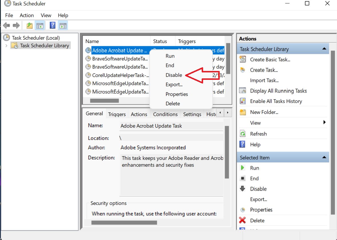This screenshot has height=240, width=337.
Task: Open the Action menu
Action: click(27, 15)
